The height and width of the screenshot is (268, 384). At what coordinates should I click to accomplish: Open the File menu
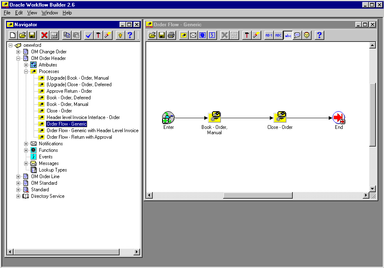pos(7,13)
